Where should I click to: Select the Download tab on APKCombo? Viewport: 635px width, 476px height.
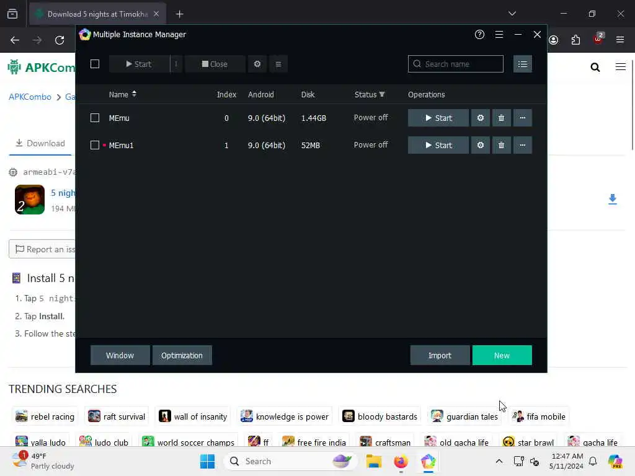point(40,143)
